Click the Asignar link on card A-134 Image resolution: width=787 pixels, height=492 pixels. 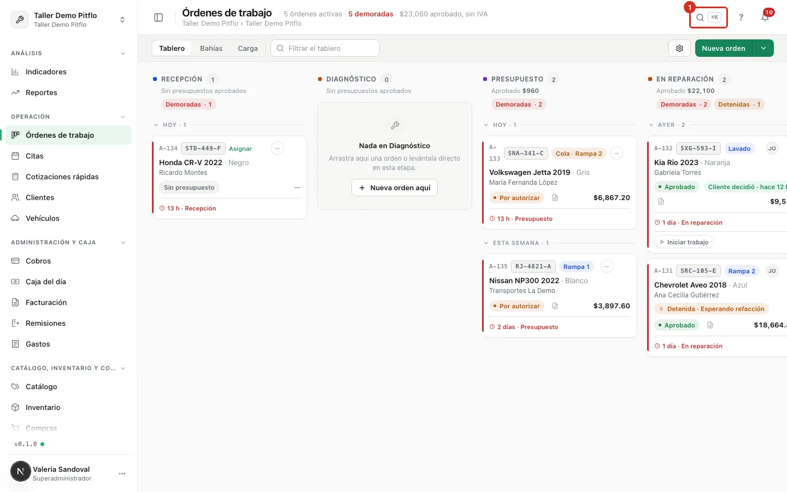(x=240, y=149)
